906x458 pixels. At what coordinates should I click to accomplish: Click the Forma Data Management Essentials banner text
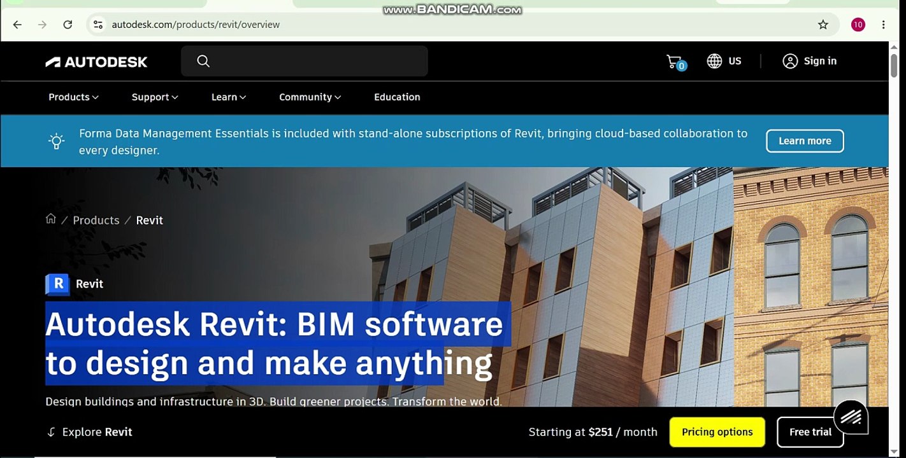point(413,142)
